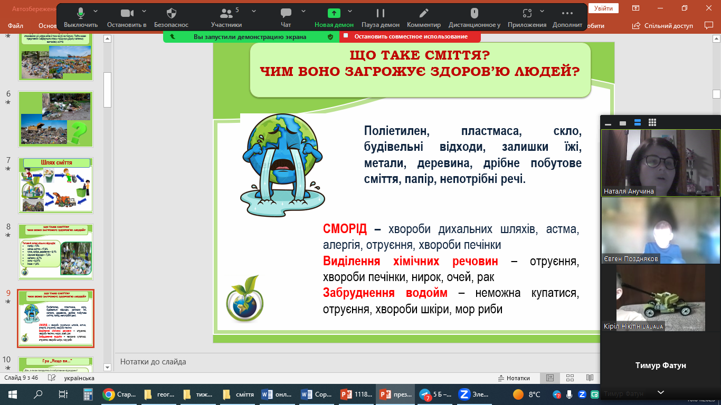This screenshot has height=405, width=721.
Task: Select slide 10 Гра thumbnail
Action: (x=55, y=364)
